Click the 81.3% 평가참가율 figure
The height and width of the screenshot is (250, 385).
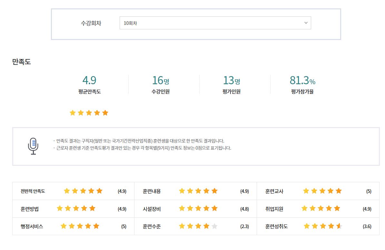302,80
